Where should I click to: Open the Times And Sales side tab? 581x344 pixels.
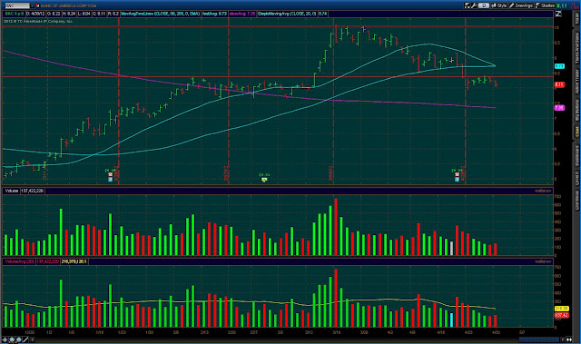(576, 48)
